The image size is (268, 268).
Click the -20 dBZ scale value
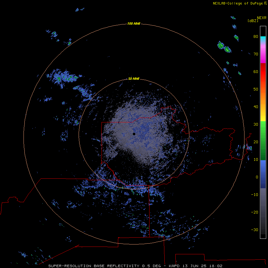(x=255, y=212)
